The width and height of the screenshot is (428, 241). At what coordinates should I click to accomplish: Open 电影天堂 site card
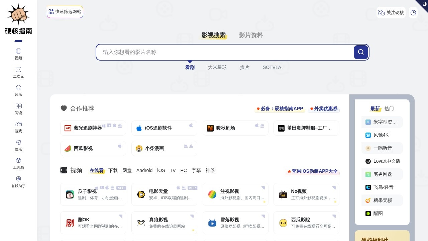click(x=164, y=194)
